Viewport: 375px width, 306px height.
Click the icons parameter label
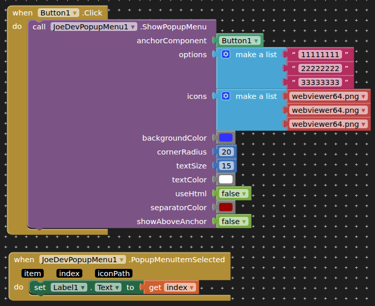coord(197,96)
